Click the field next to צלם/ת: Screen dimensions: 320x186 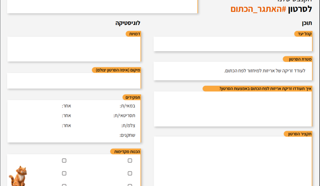[x=97, y=125]
